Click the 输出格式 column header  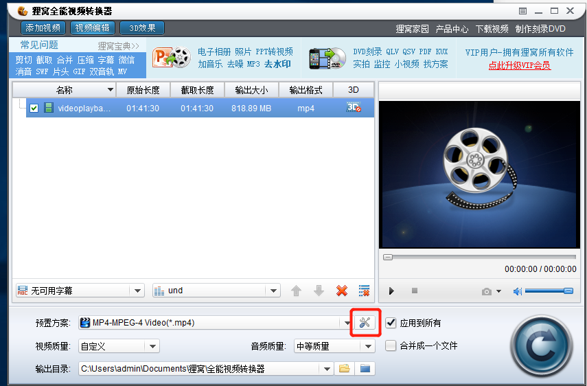click(x=306, y=90)
